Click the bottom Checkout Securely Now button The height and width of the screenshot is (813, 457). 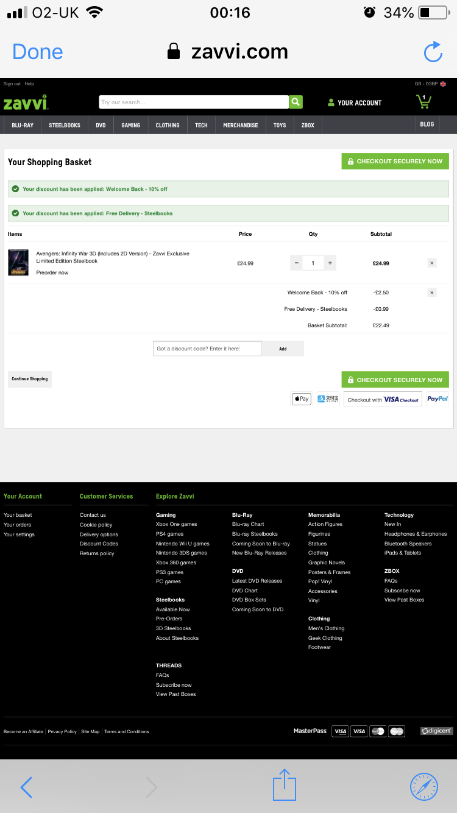pyautogui.click(x=395, y=380)
